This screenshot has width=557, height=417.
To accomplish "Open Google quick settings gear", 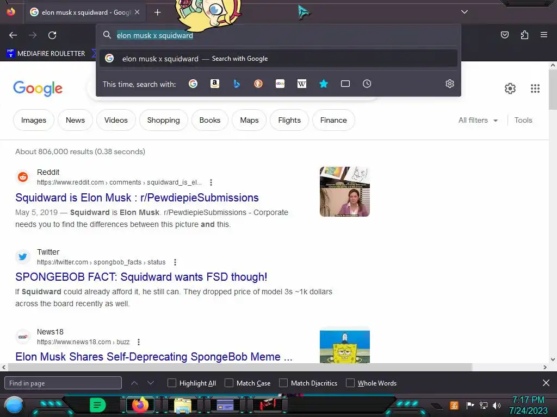I will (510, 89).
